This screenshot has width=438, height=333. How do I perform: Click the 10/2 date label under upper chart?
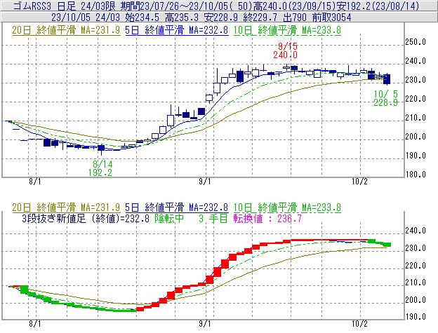pyautogui.click(x=359, y=182)
